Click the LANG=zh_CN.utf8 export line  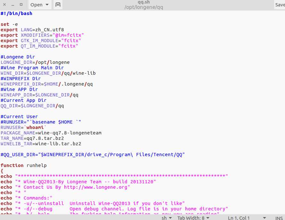pyautogui.click(x=32, y=30)
